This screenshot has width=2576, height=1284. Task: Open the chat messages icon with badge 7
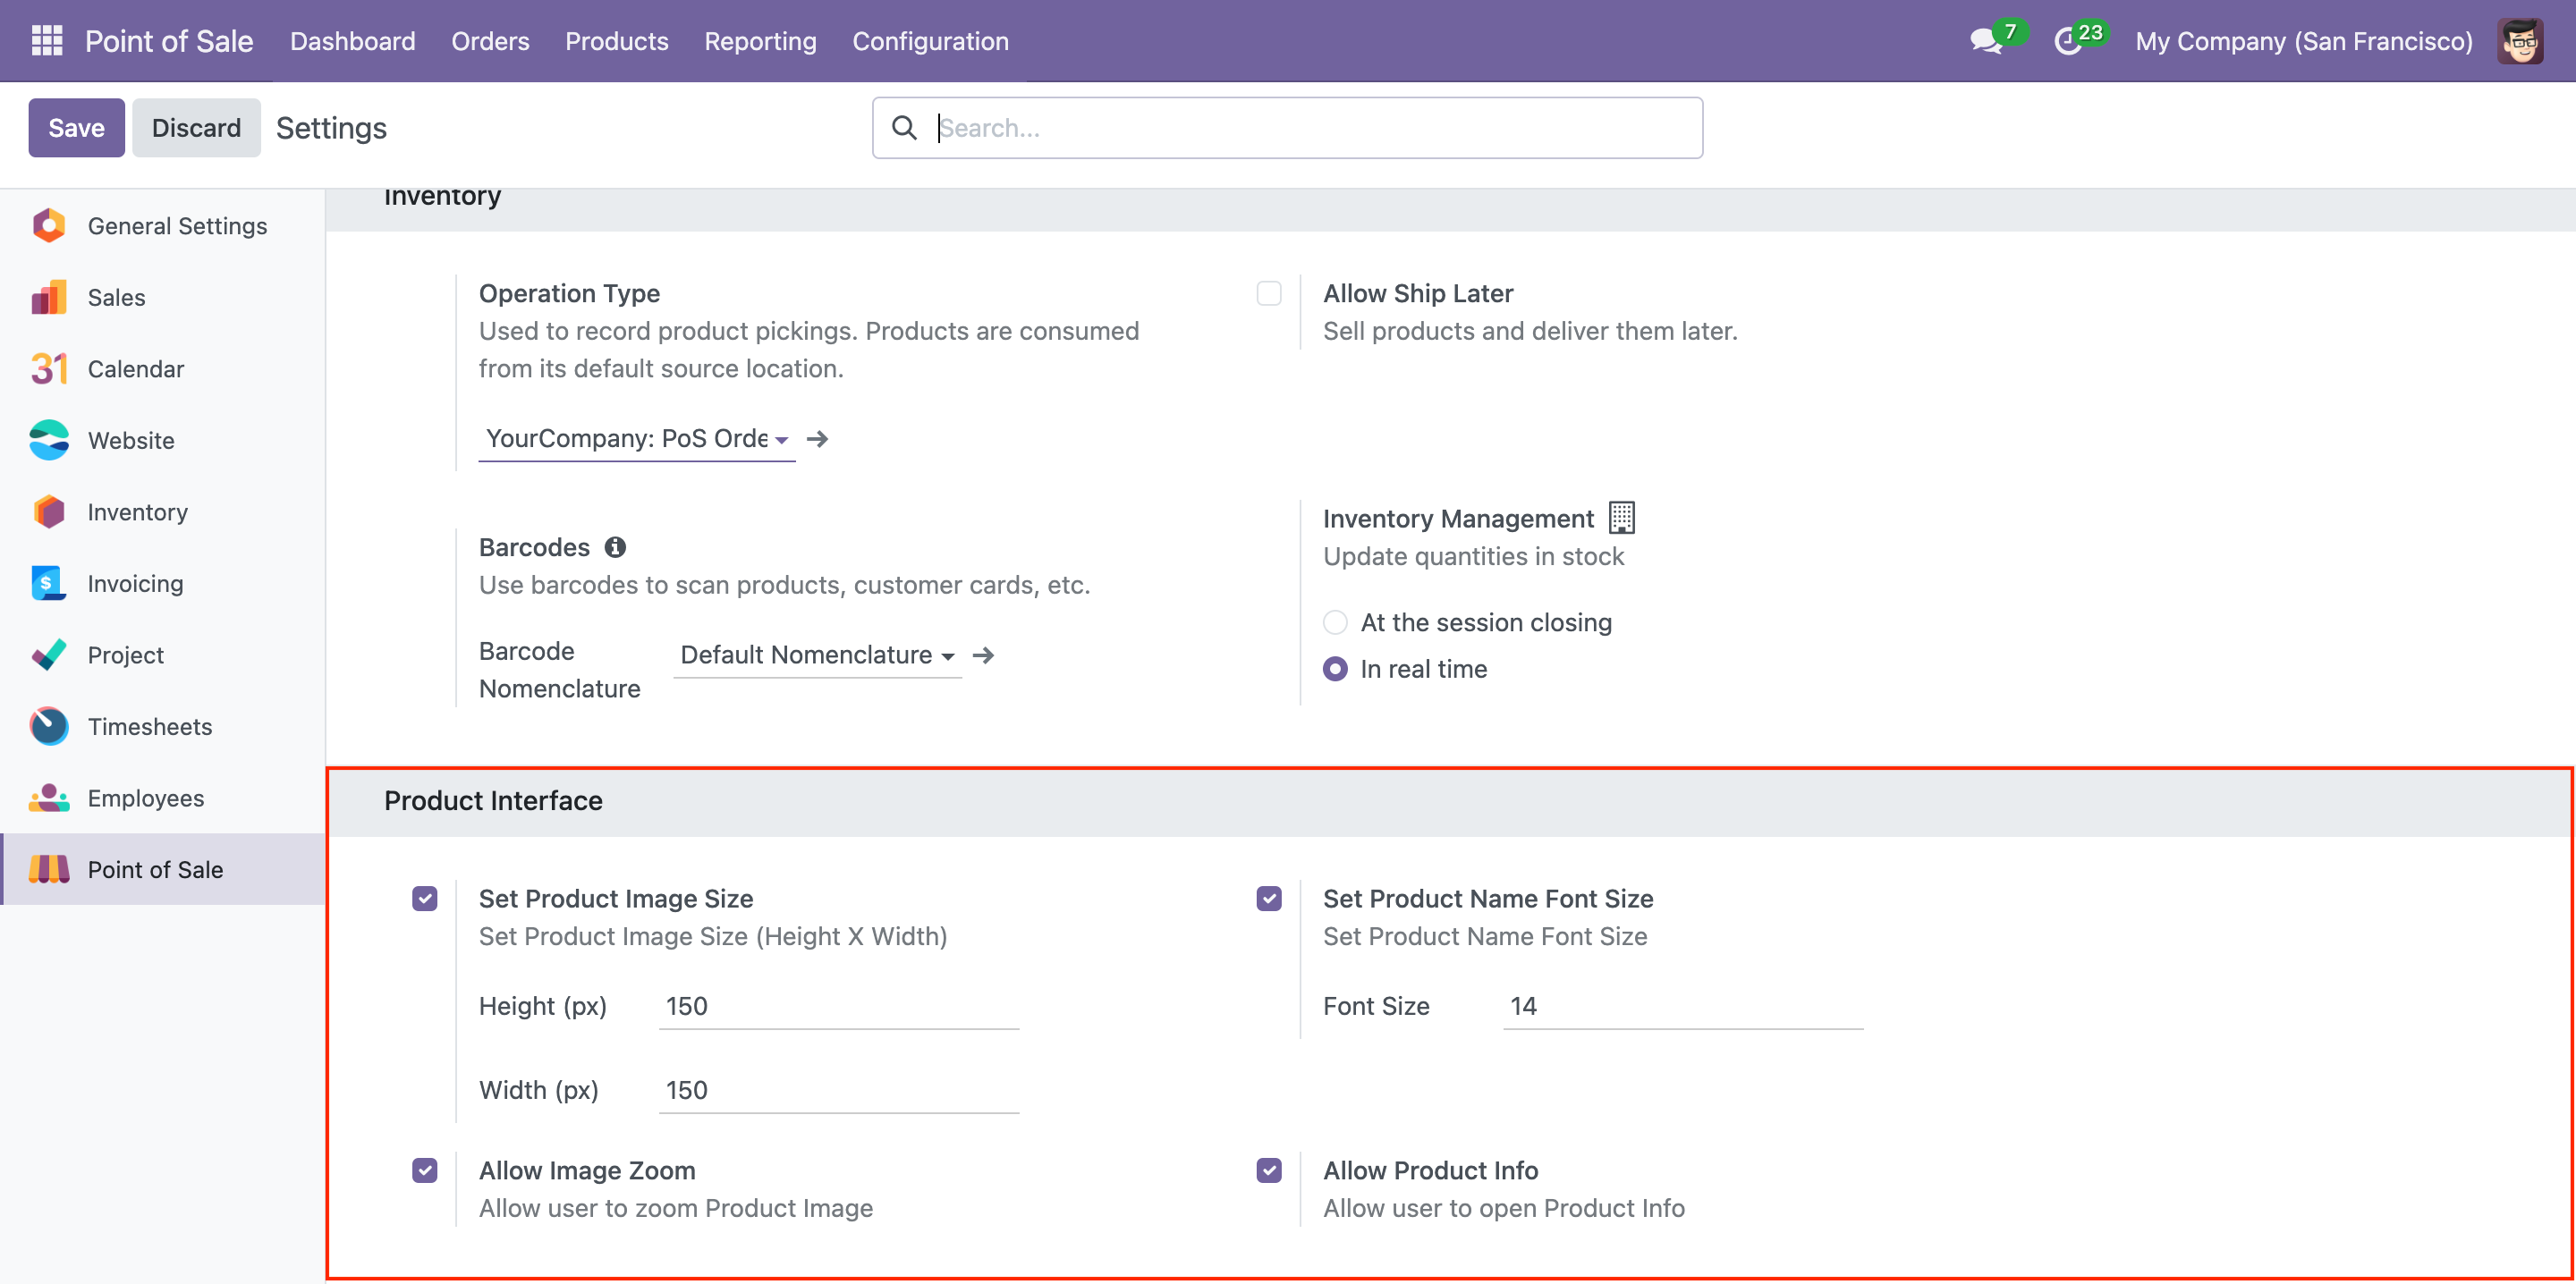[x=1984, y=41]
